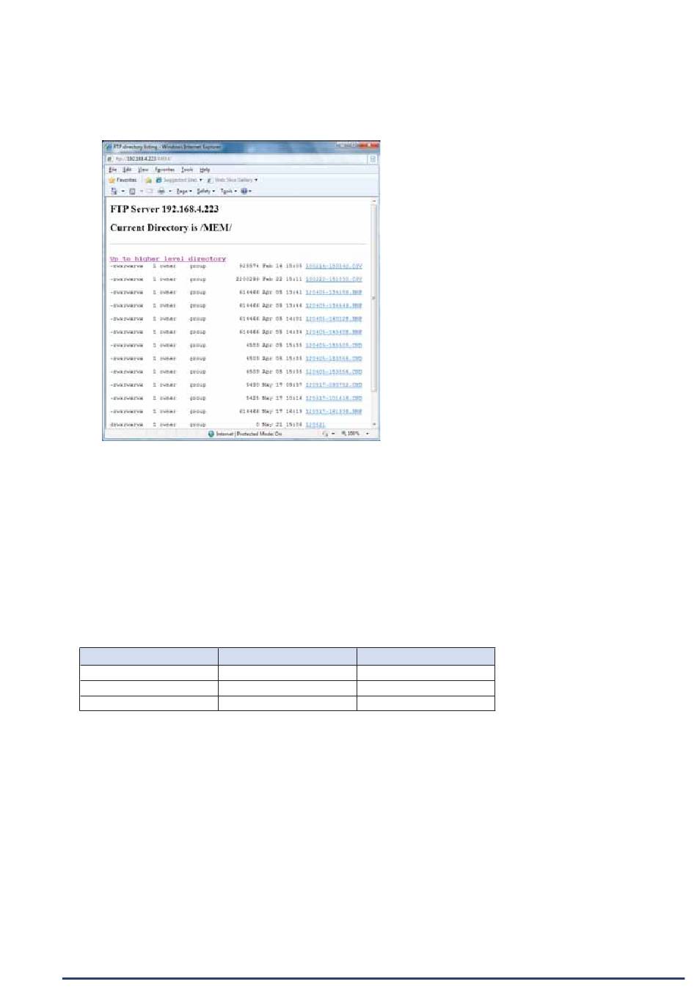Follow the Up to higher level directory link

[168, 258]
